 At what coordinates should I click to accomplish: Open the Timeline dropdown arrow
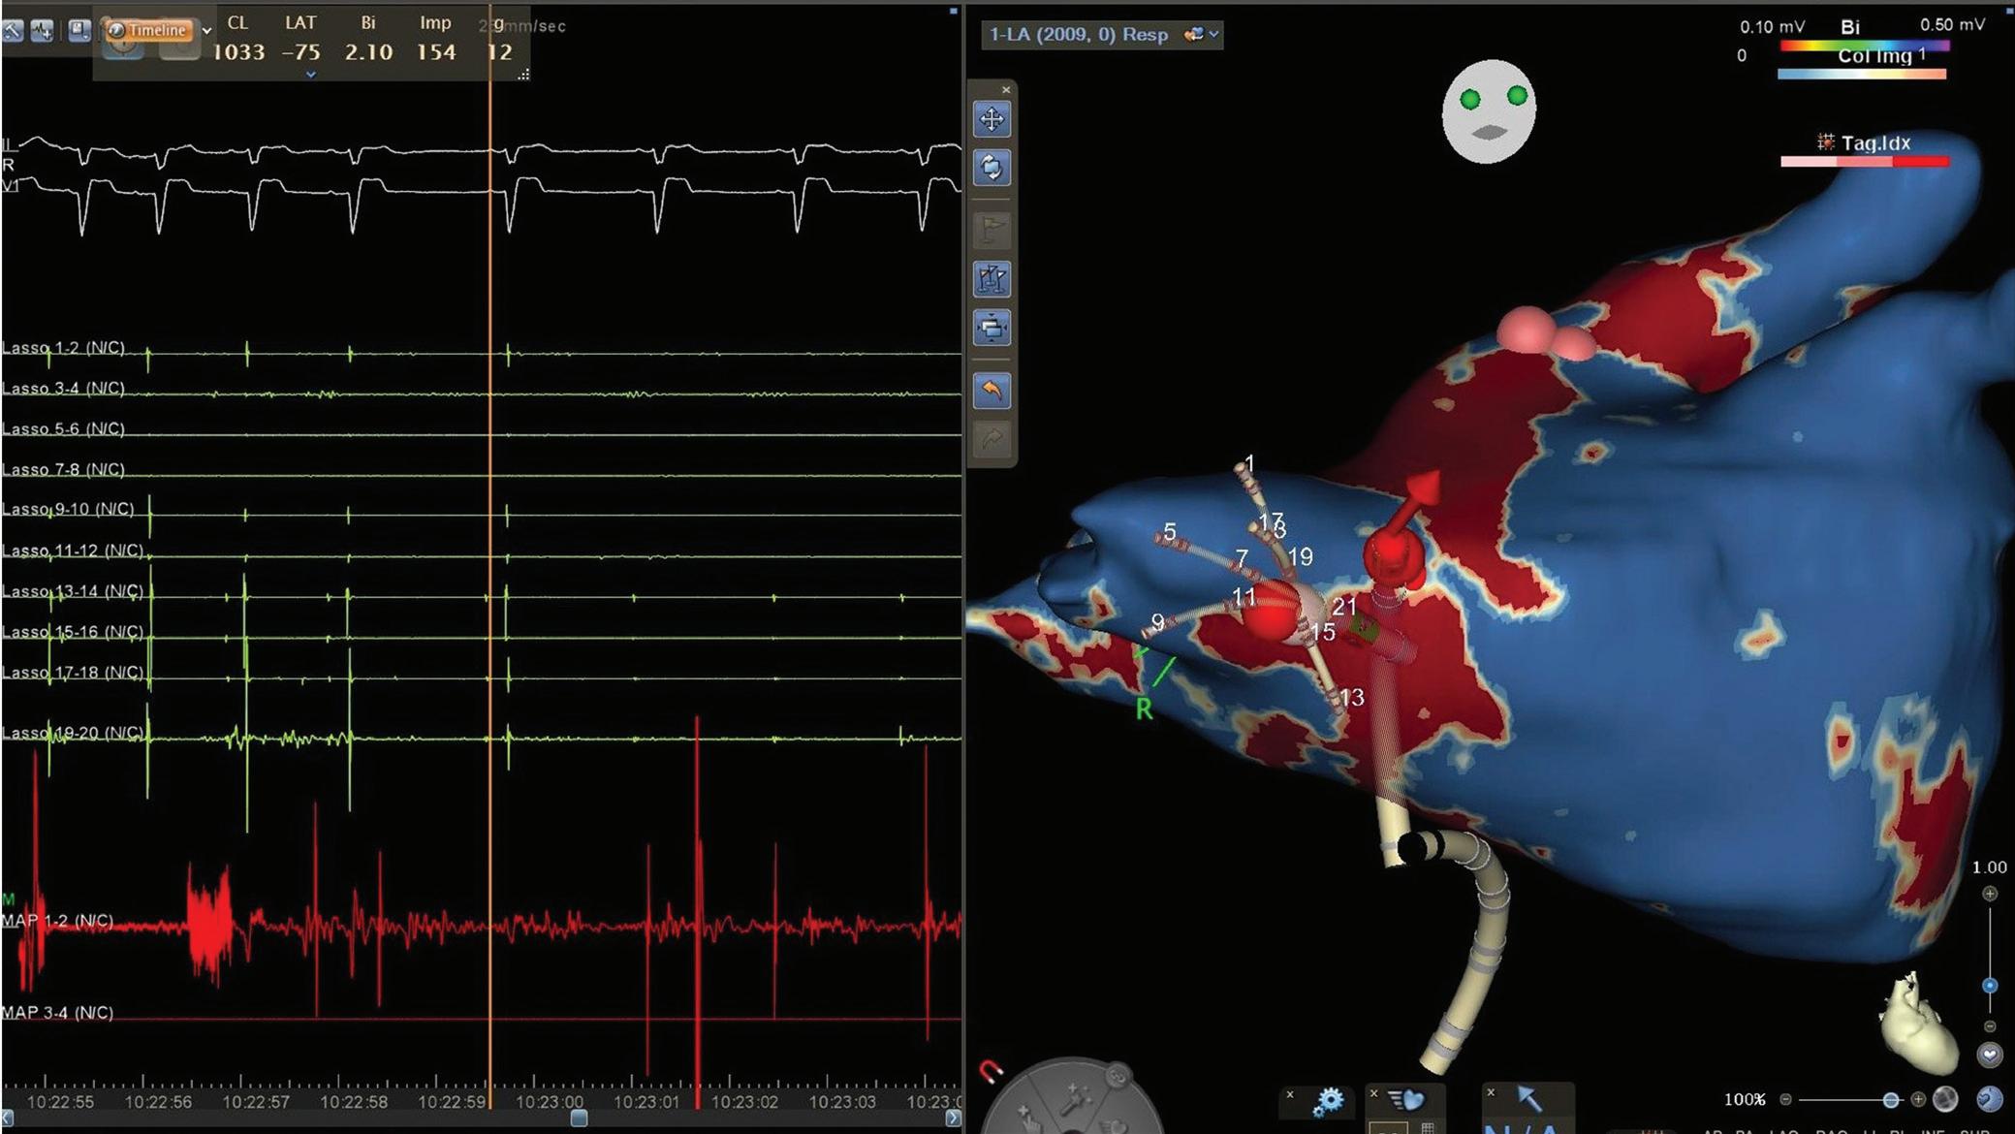(206, 31)
